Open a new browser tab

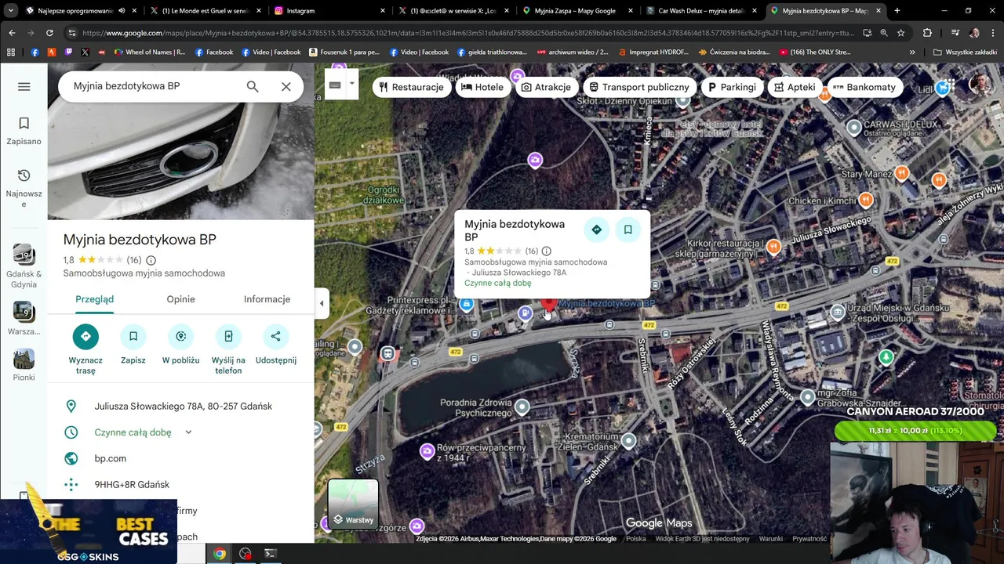pos(897,11)
